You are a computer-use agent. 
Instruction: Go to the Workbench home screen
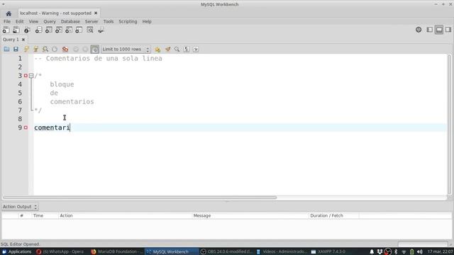tap(9, 13)
